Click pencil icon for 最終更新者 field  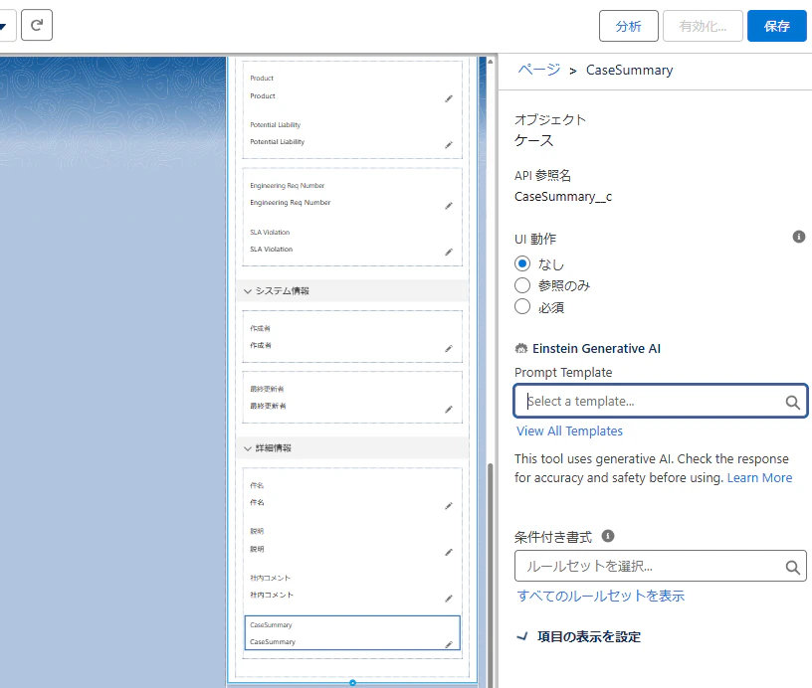pos(449,410)
